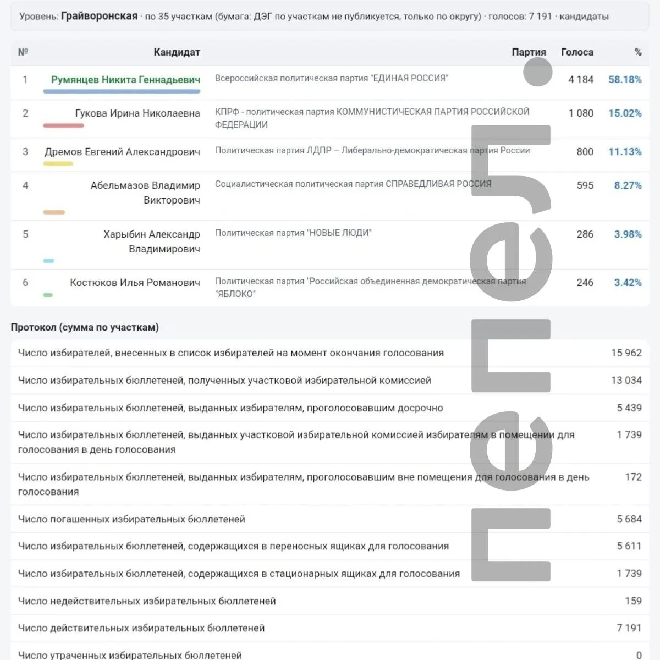The height and width of the screenshot is (660, 660).
Task: Click the 3.42% percentage for Костюков
Action: pos(628,283)
